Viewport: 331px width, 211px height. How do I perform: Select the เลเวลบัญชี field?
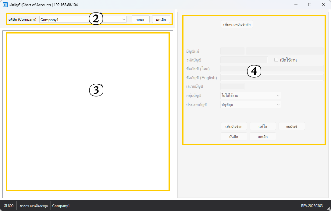(x=232, y=86)
